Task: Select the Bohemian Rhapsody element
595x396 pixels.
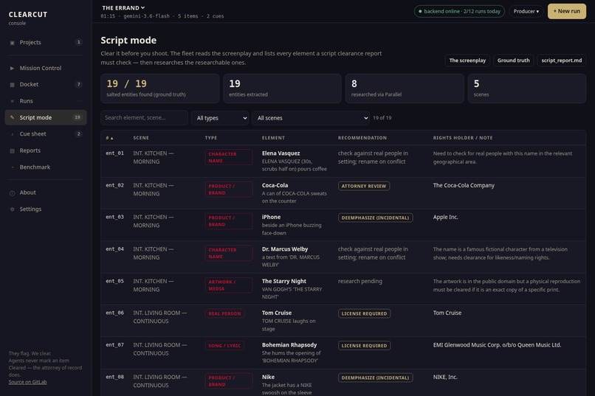Action: [x=289, y=345]
